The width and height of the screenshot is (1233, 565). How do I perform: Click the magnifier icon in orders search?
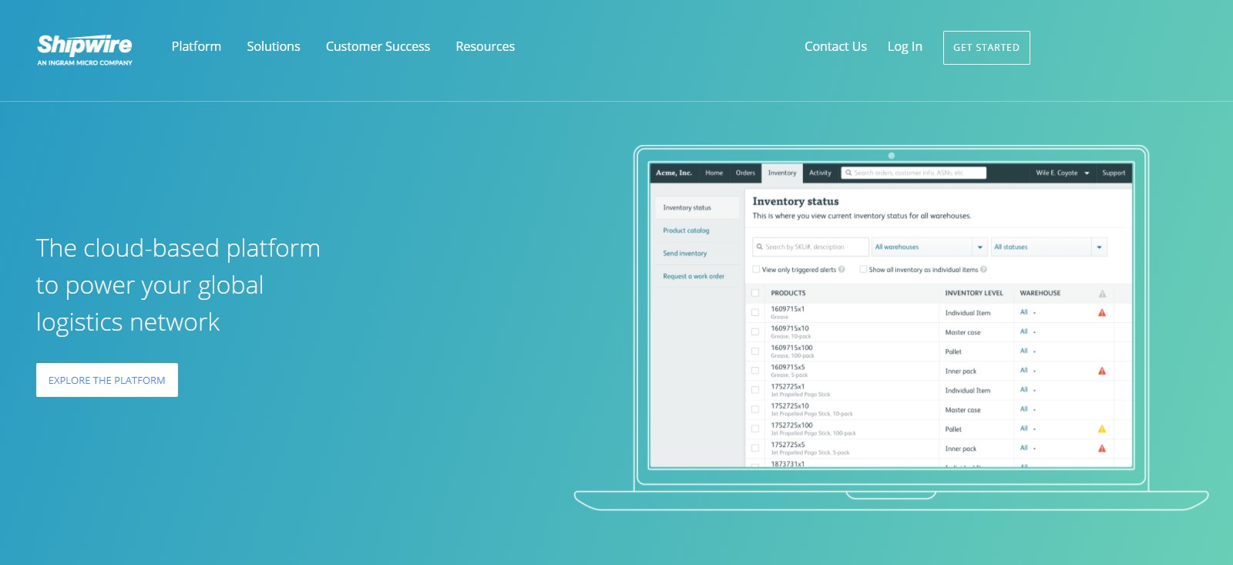848,173
